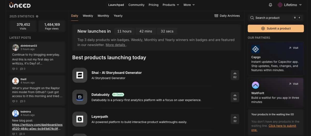
Task: Expand the More dropdown in navigation
Action: [x=189, y=5]
